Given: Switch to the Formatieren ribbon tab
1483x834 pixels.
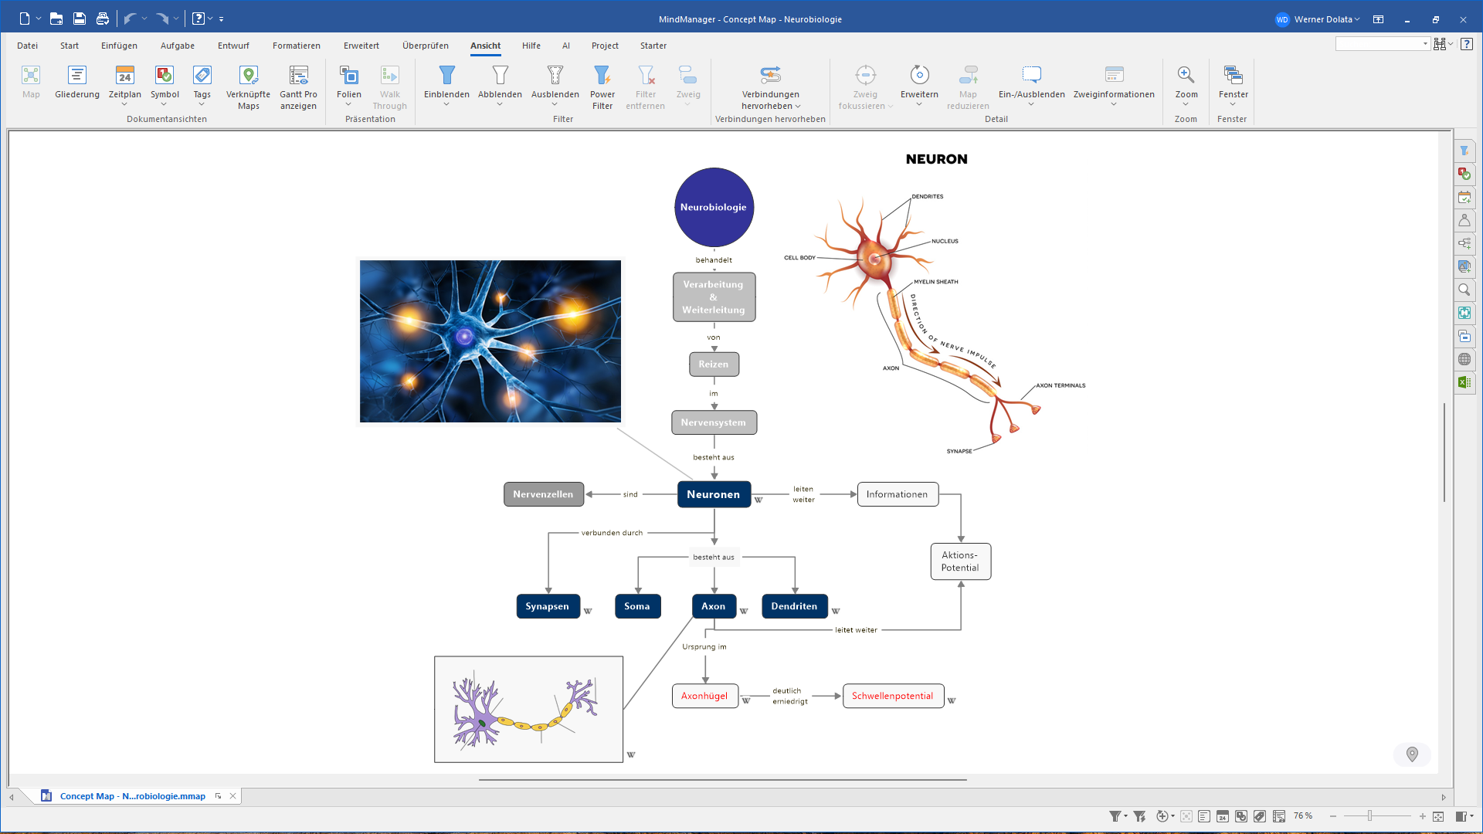Looking at the screenshot, I should [296, 46].
